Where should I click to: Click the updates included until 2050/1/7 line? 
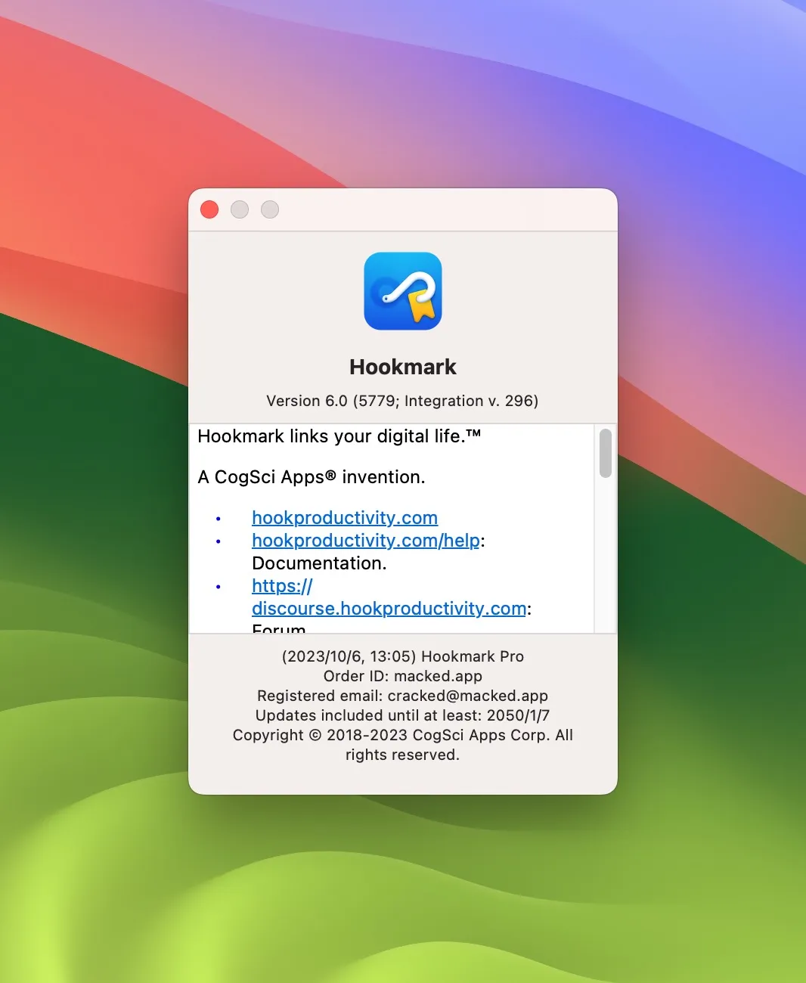[x=402, y=715]
